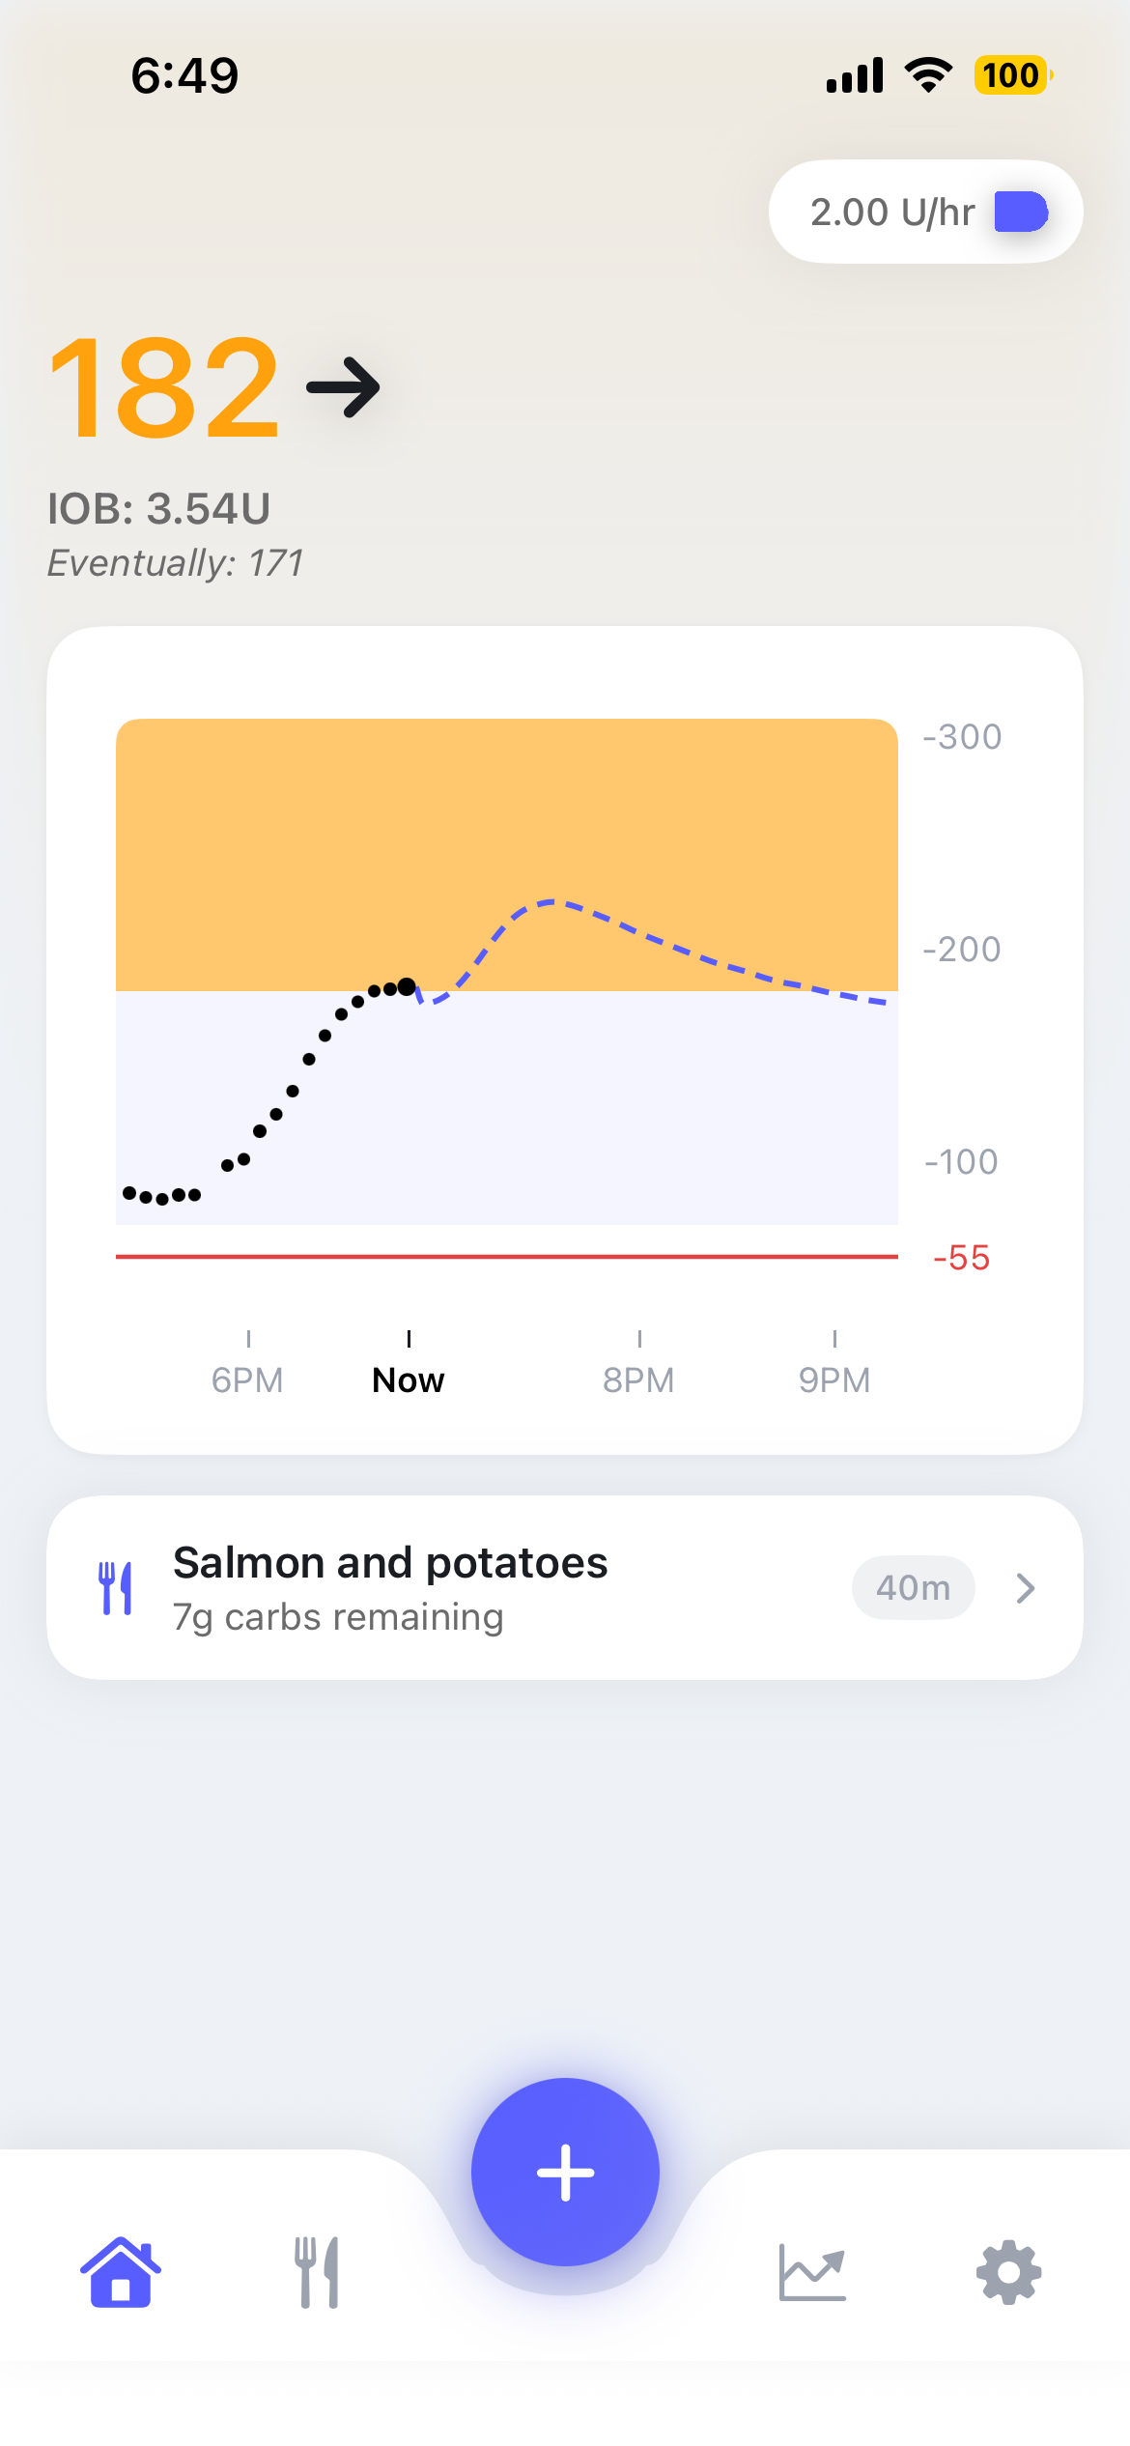Open the Home tab house icon
1130x2446 pixels.
(x=121, y=2272)
